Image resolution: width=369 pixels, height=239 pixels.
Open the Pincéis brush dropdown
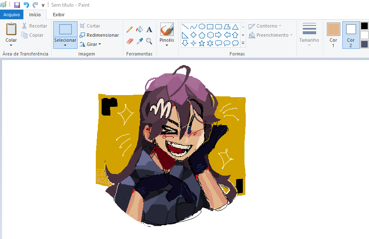point(167,45)
